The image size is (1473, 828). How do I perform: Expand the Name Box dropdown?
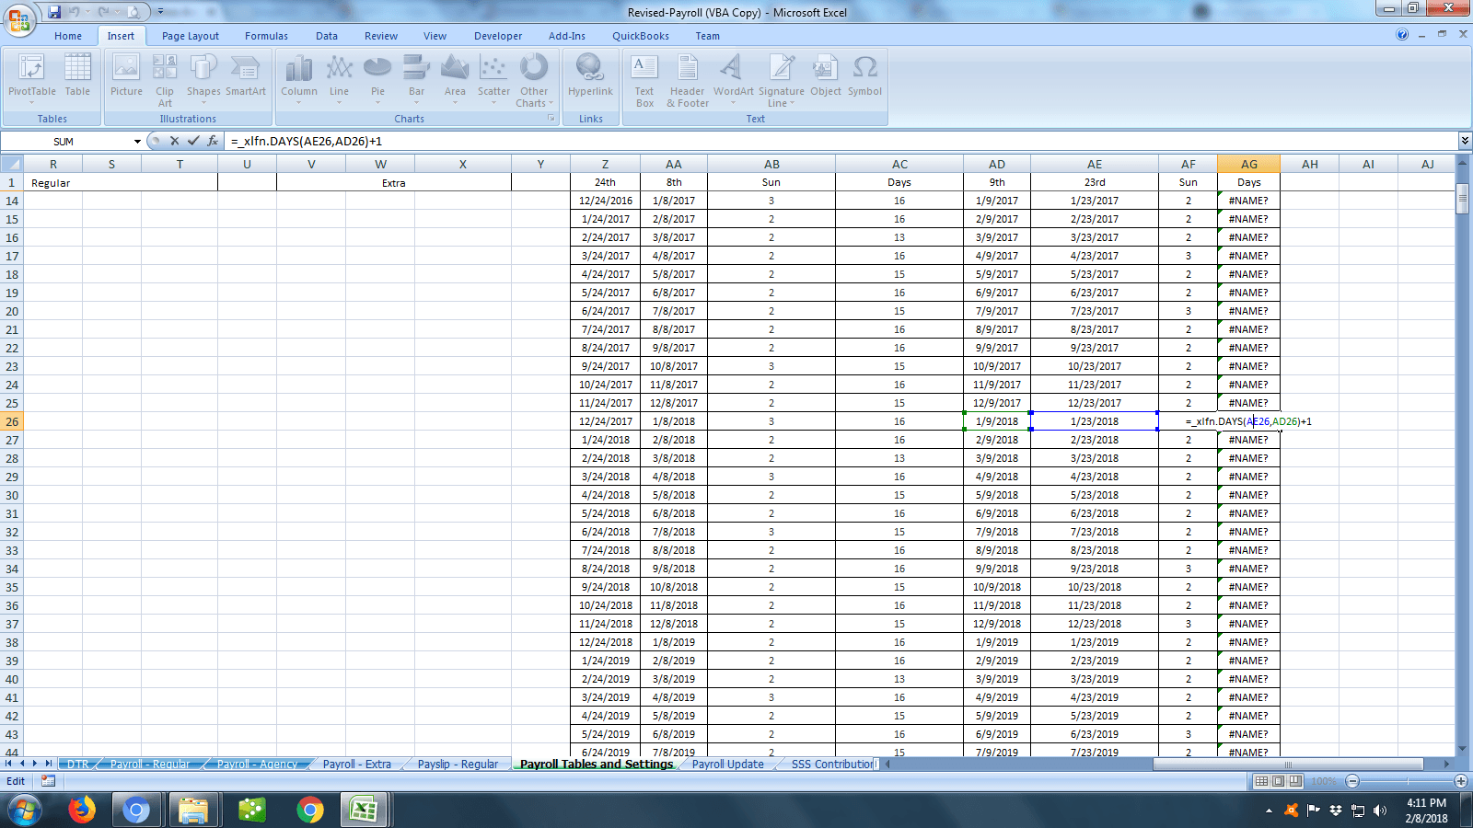[x=137, y=142]
